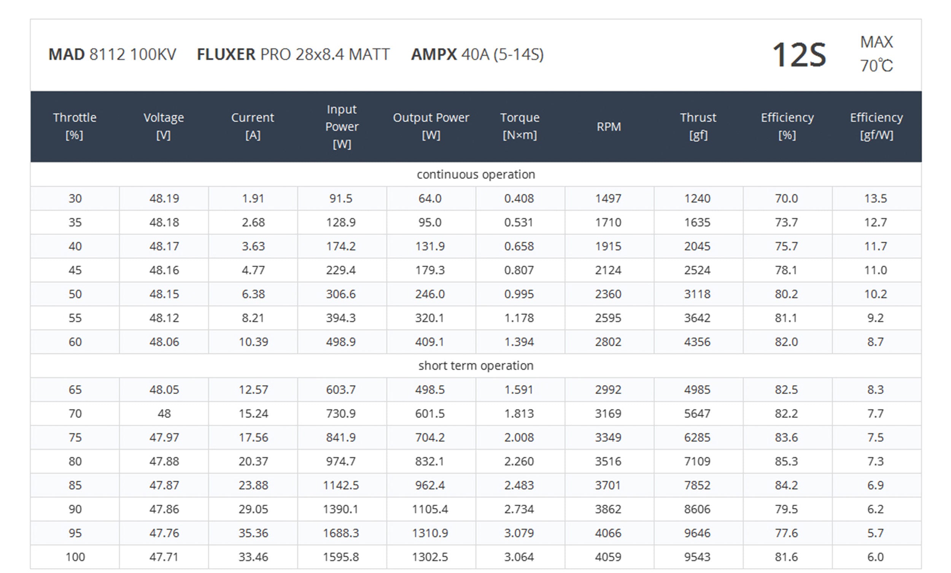The image size is (951, 573).
Task: Click the MAD 8112 100KV title text
Action: click(x=112, y=54)
